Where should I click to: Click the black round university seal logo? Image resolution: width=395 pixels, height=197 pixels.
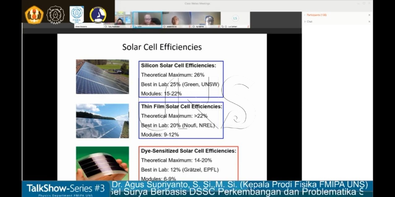click(x=56, y=15)
